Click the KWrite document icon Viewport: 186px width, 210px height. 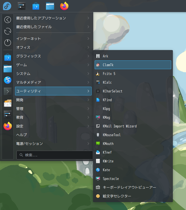98,161
